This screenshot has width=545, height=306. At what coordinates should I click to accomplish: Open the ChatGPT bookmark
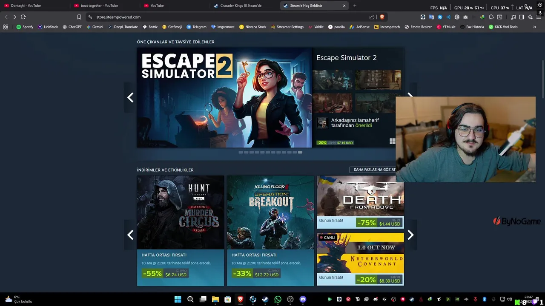(72, 27)
